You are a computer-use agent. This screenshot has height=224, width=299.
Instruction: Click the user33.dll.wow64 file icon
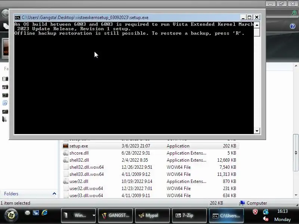click(66, 195)
